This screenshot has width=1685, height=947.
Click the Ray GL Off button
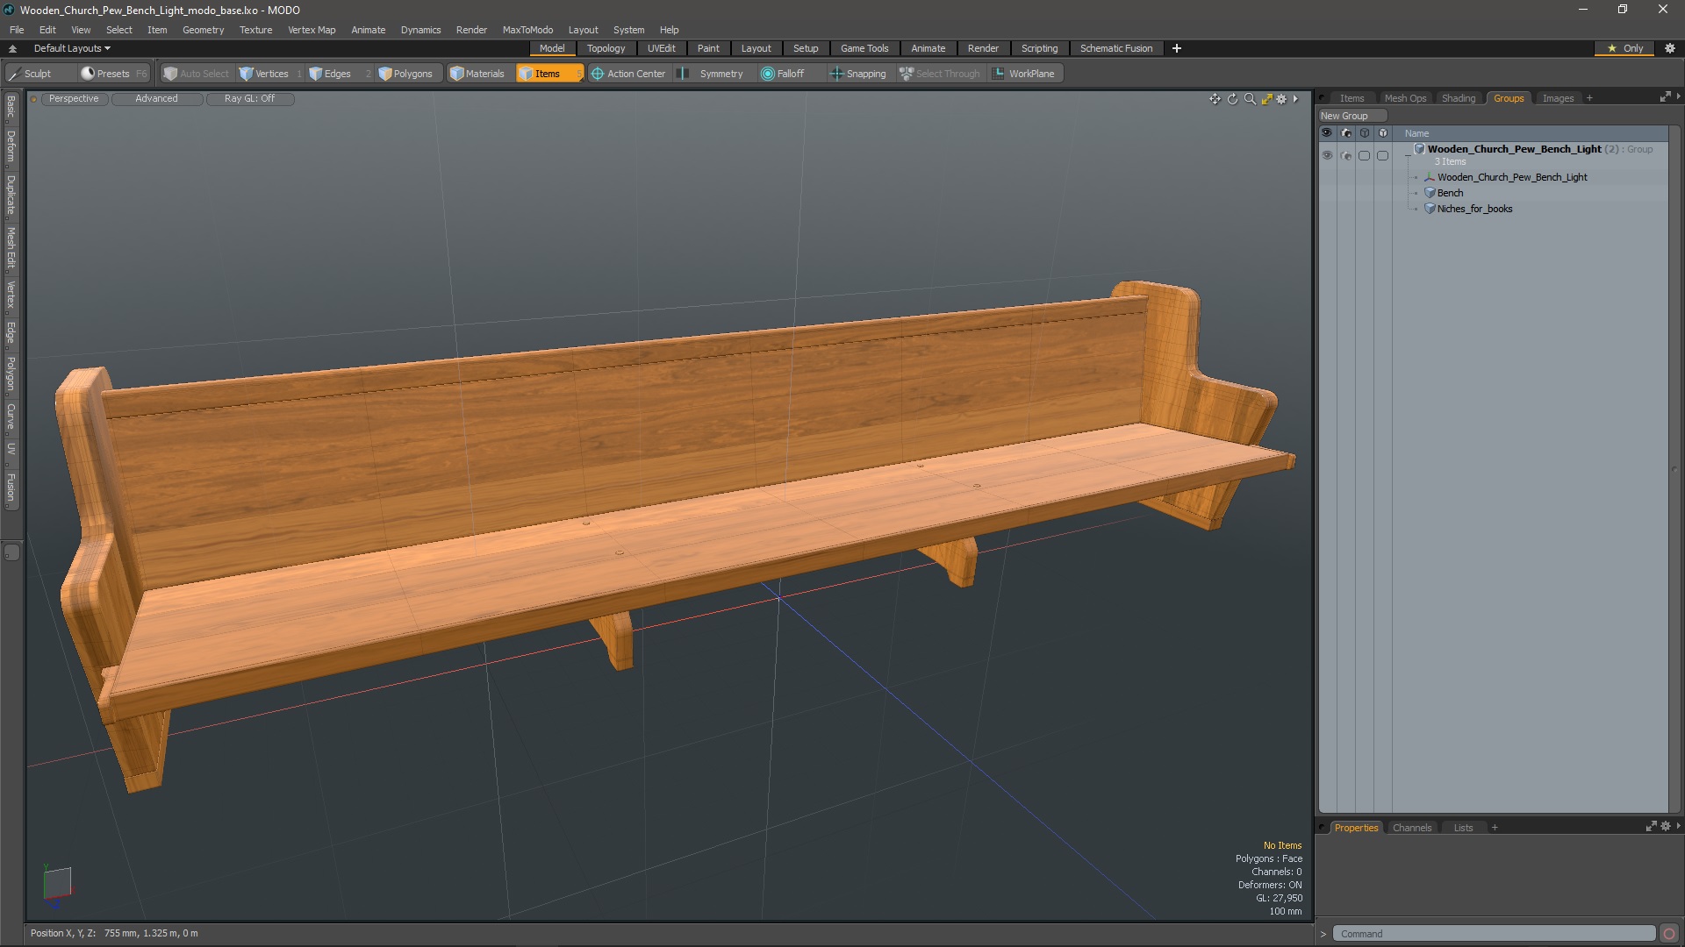(x=249, y=98)
